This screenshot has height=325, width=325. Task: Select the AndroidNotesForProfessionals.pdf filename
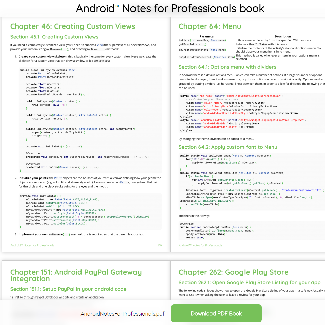pyautogui.click(x=122, y=313)
